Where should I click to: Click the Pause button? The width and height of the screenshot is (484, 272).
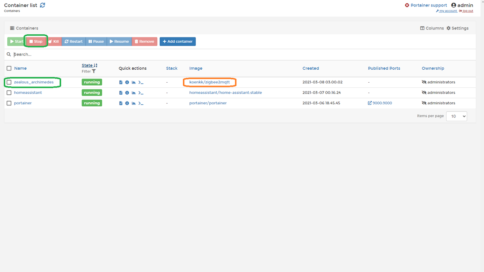[x=96, y=42]
